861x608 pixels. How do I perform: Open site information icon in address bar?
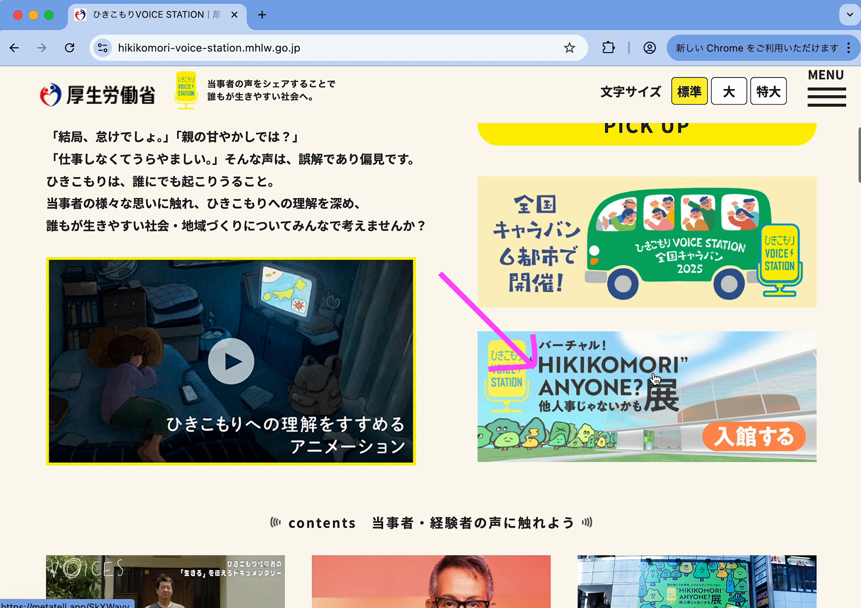pyautogui.click(x=103, y=48)
